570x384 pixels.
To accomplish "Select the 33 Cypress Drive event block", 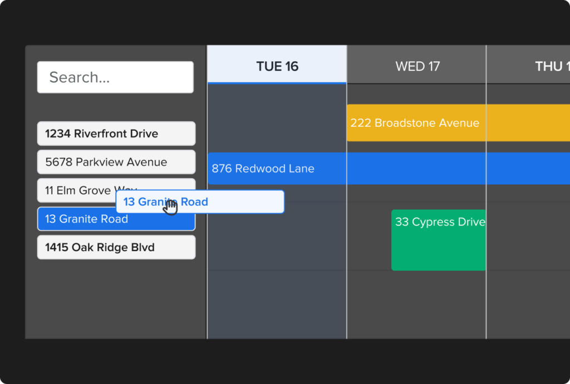I will (x=439, y=239).
